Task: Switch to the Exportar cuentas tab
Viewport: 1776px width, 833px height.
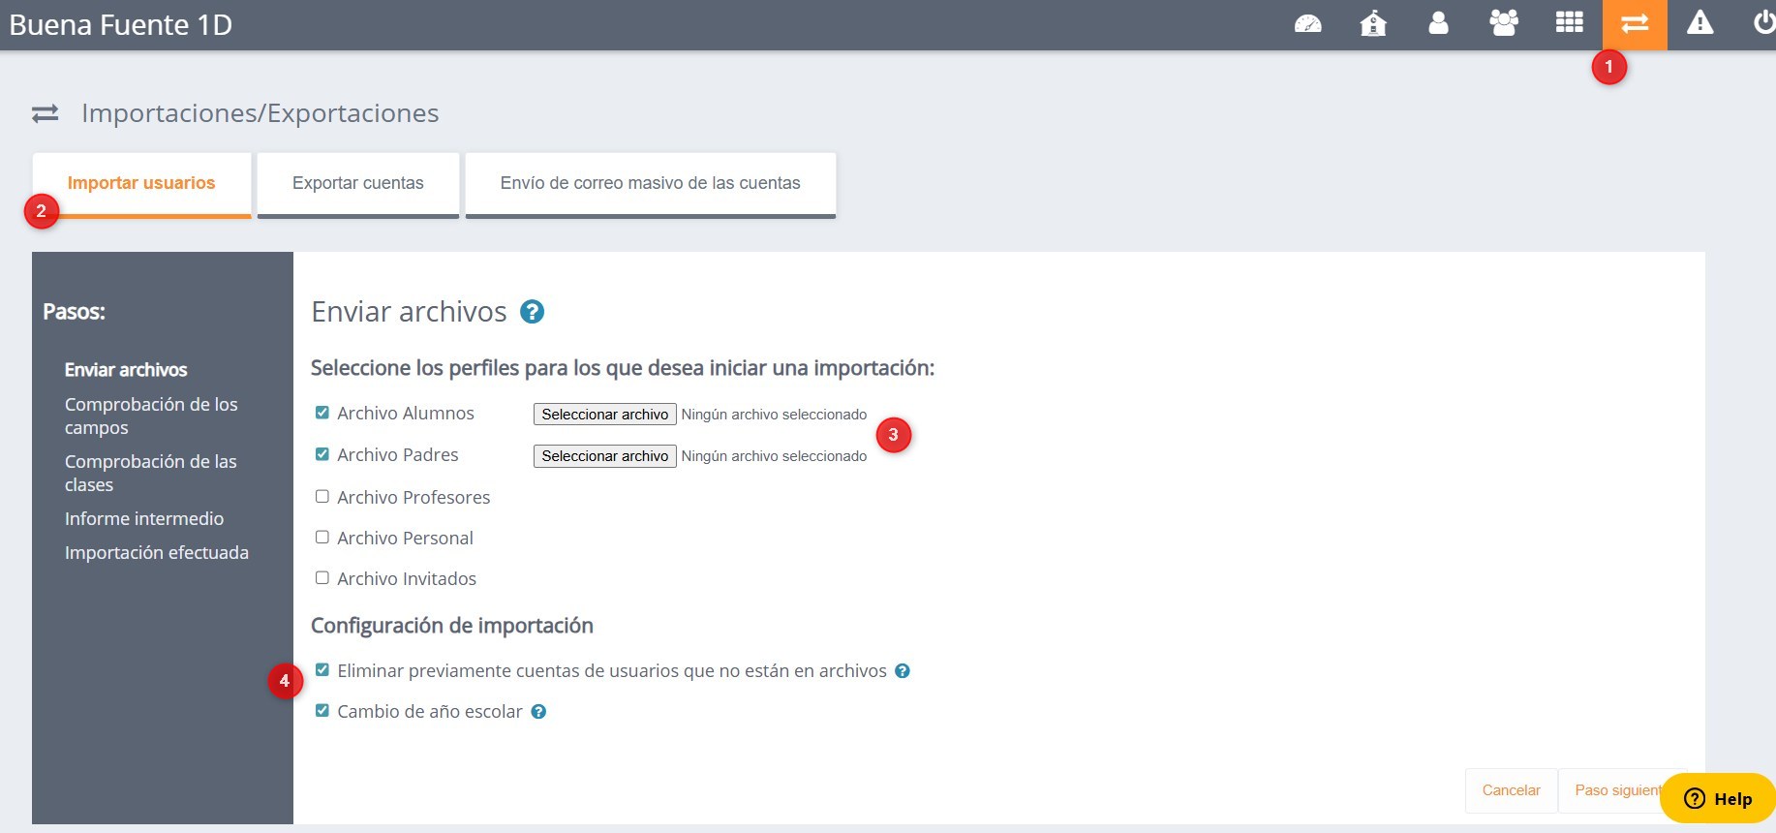Action: click(357, 183)
